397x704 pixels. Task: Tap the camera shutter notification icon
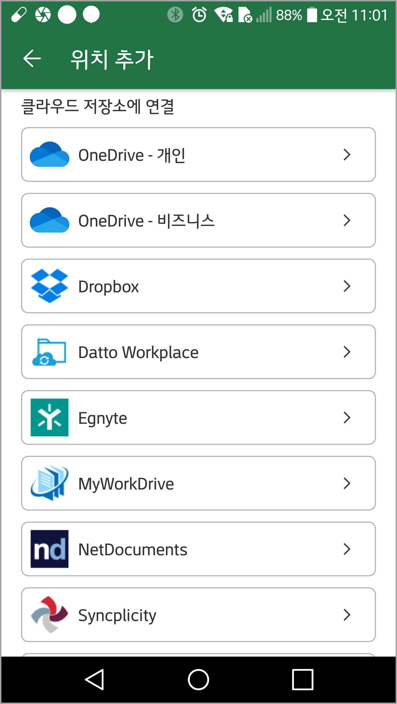[43, 15]
